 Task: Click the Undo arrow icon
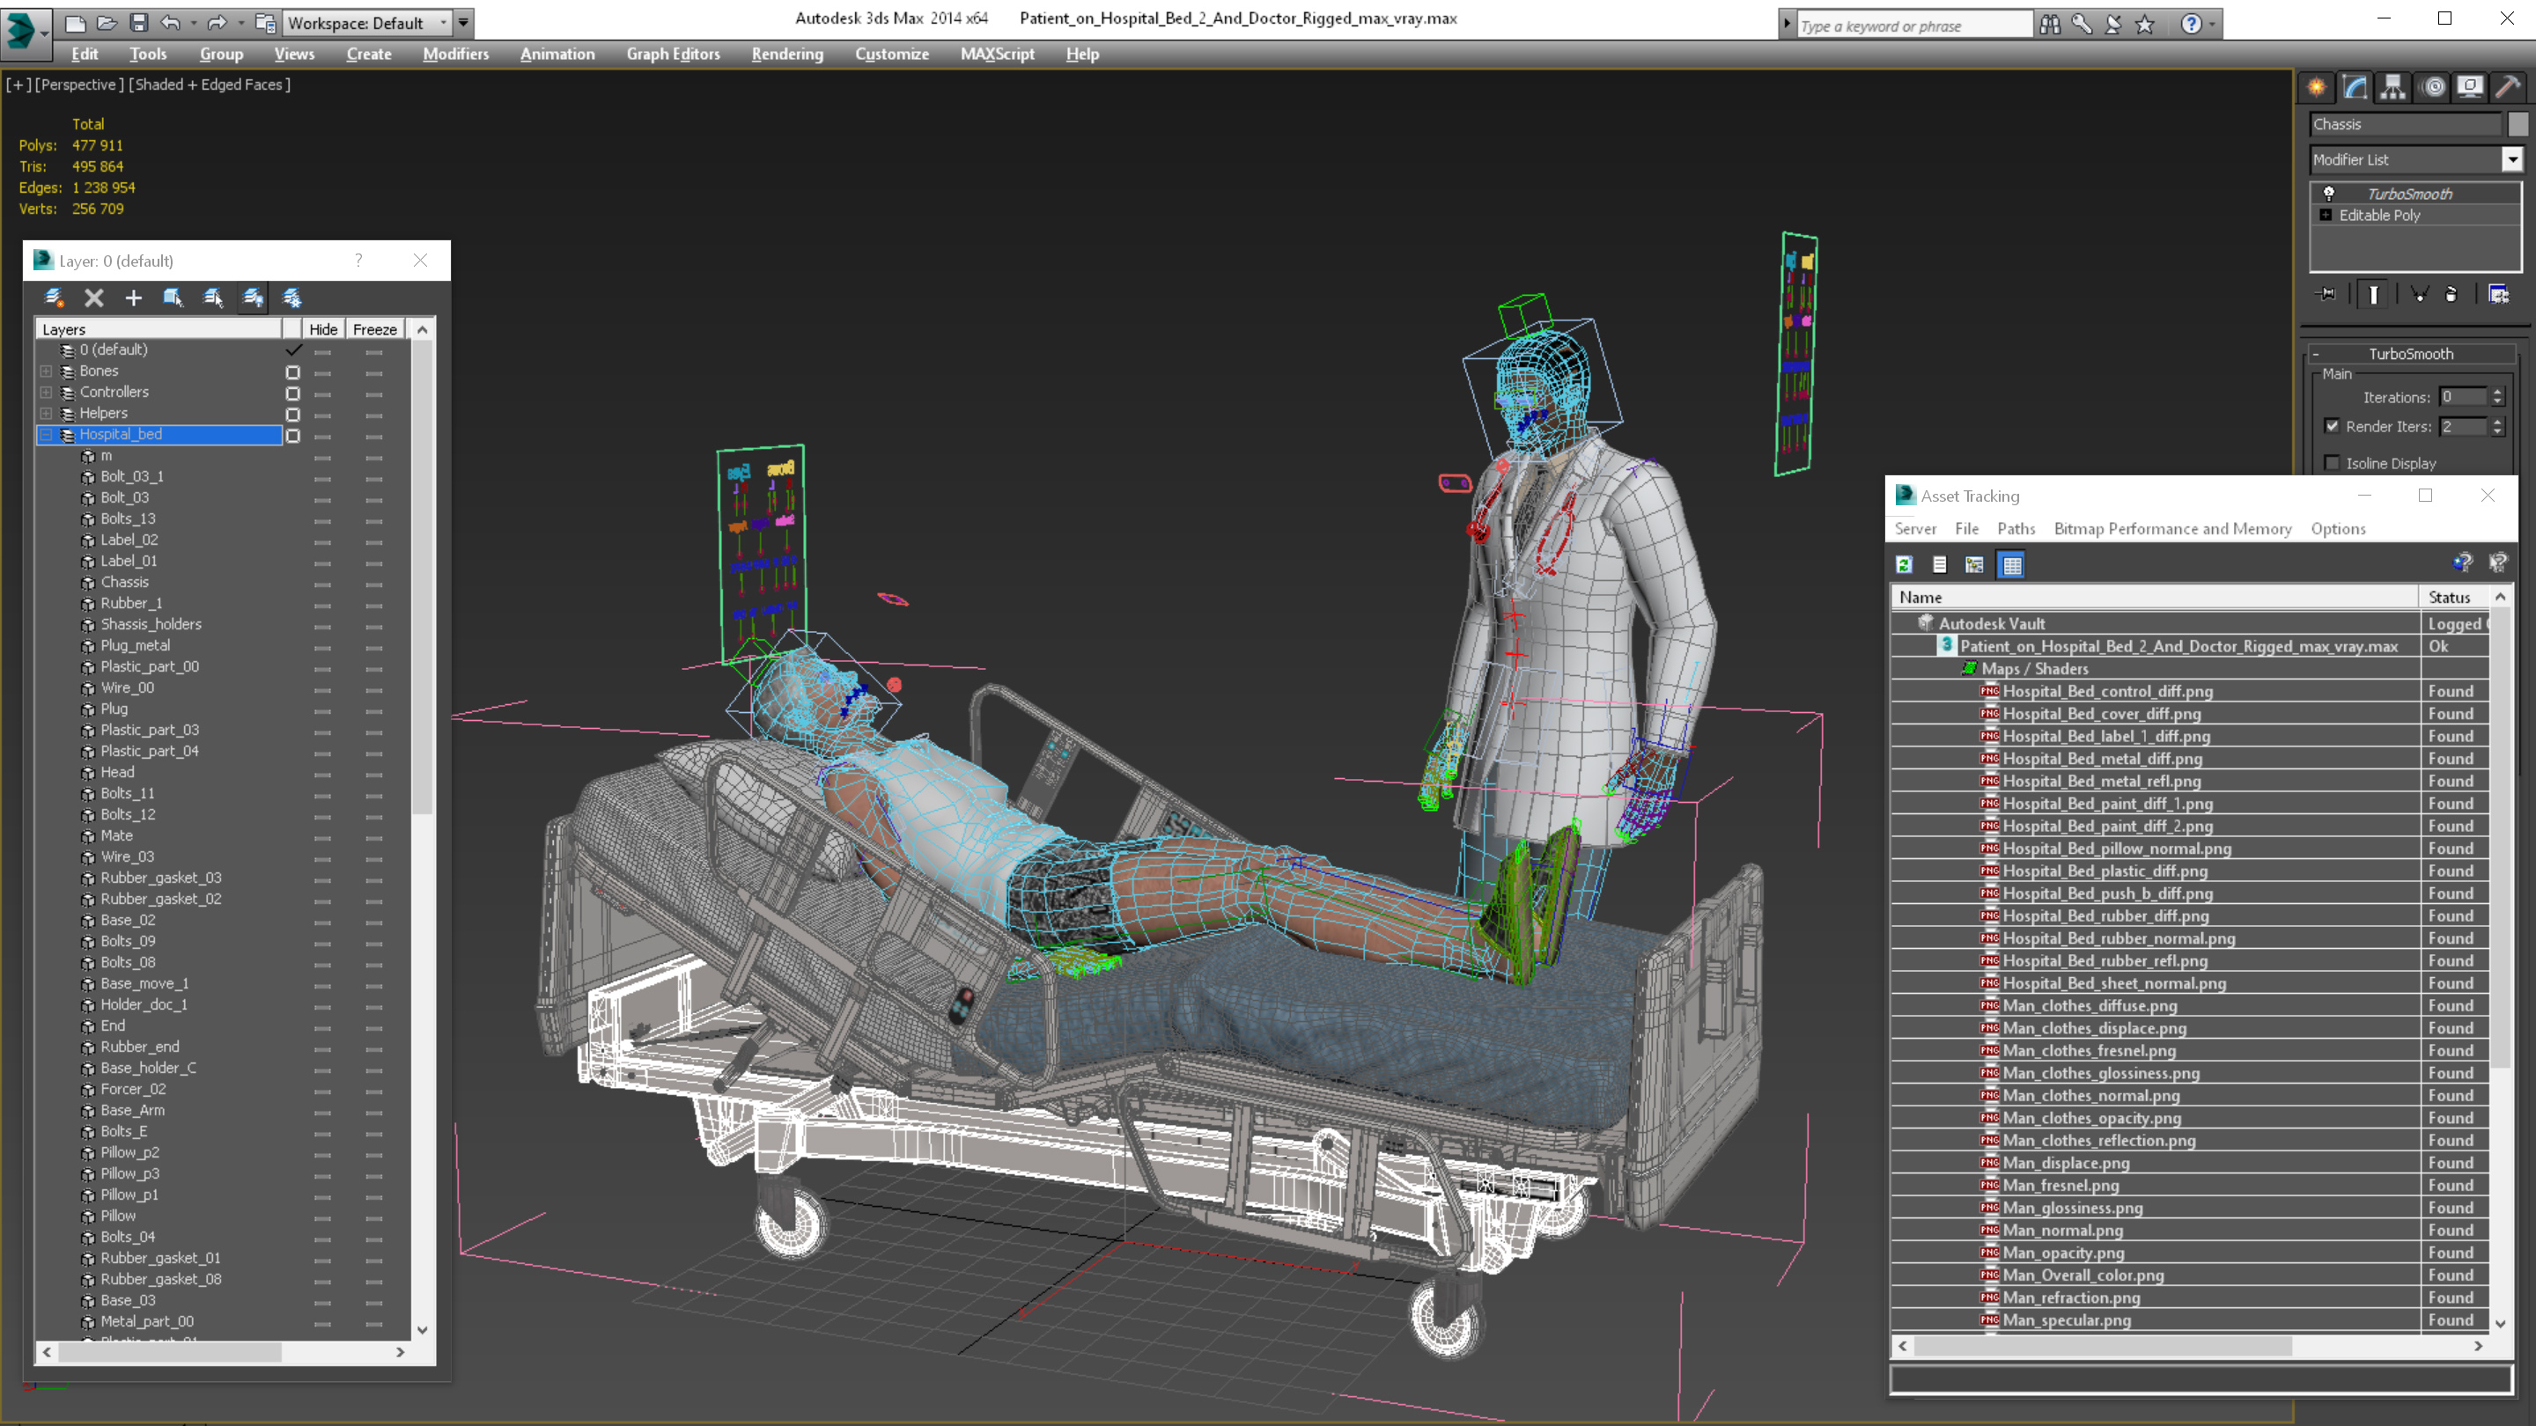tap(170, 23)
